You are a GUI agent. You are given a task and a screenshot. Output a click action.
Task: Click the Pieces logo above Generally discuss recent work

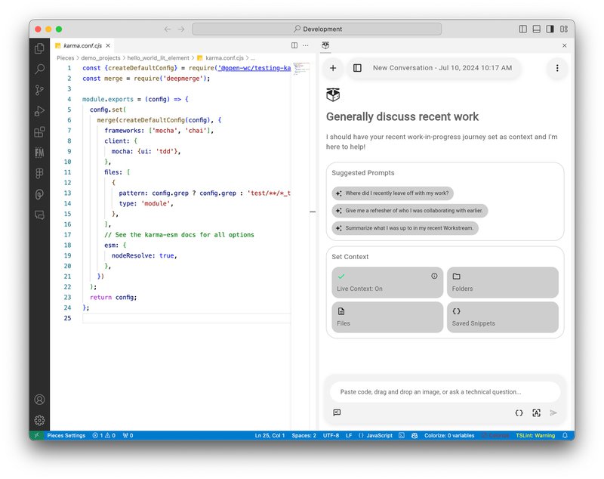[334, 94]
